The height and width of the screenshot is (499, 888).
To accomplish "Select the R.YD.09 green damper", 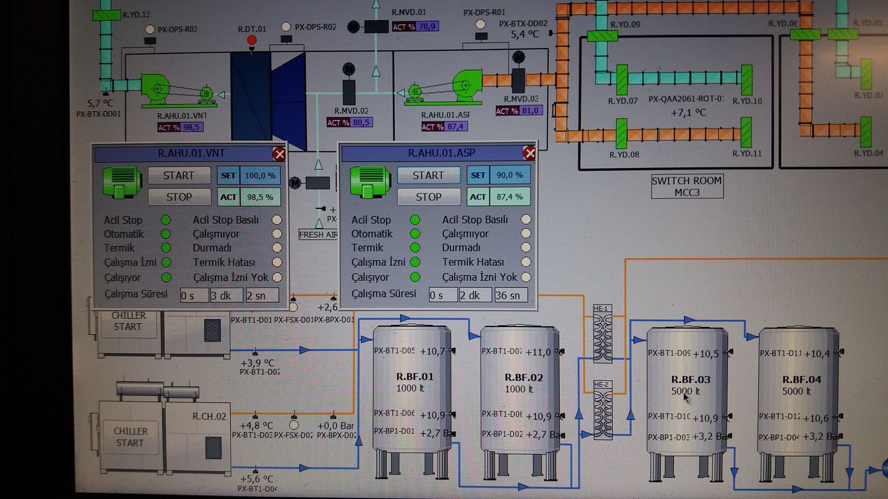I will coord(602,36).
